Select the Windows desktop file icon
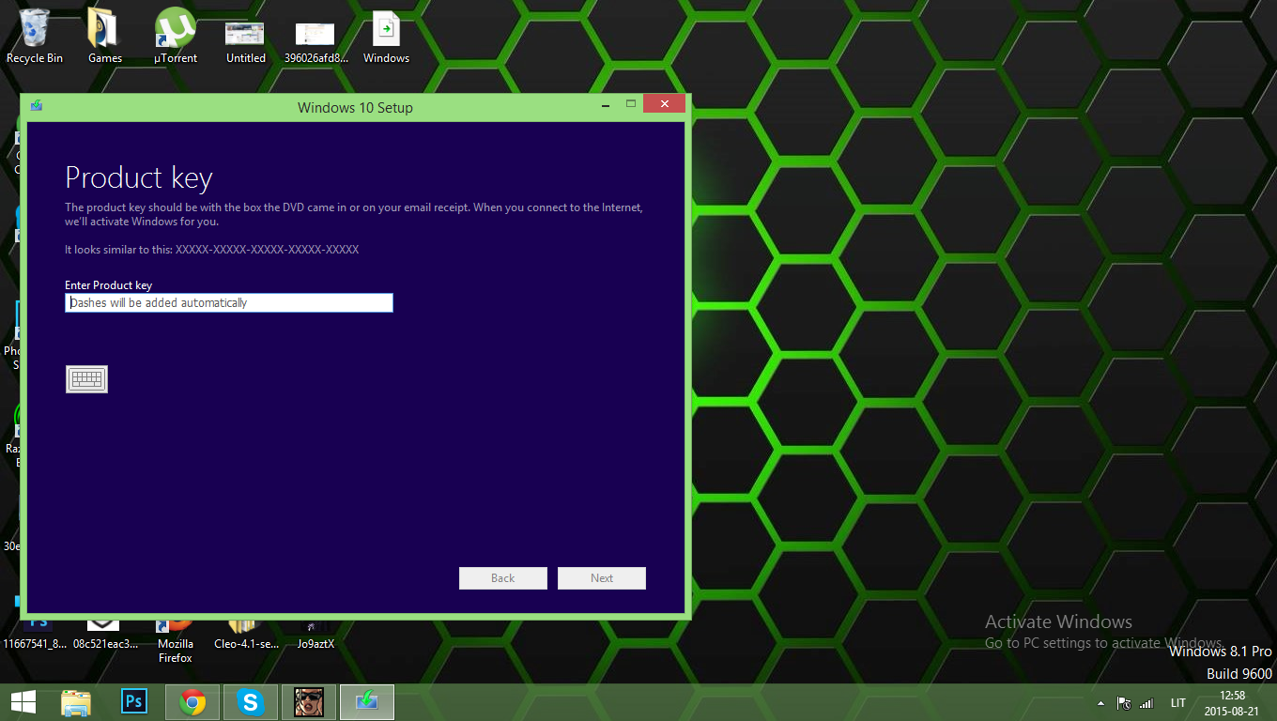 (386, 36)
